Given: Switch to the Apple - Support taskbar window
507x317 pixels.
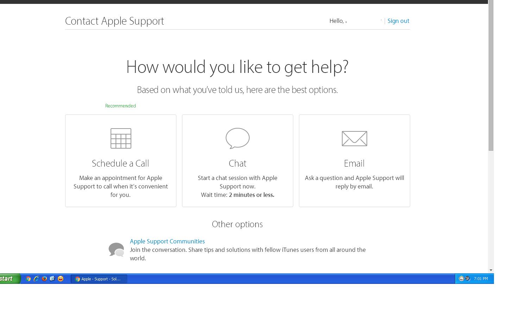Looking at the screenshot, I should (x=99, y=279).
